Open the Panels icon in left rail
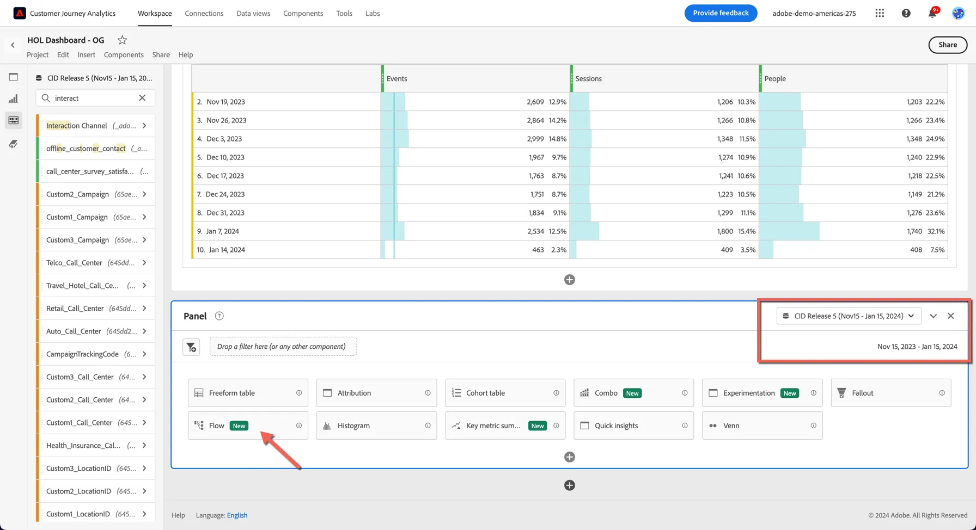 (x=14, y=77)
